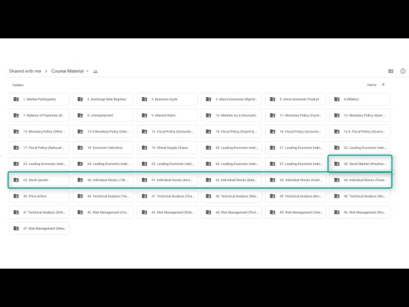Open the 2. Exchange Rate Regimes folder
The height and width of the screenshot is (307, 409).
click(103, 99)
